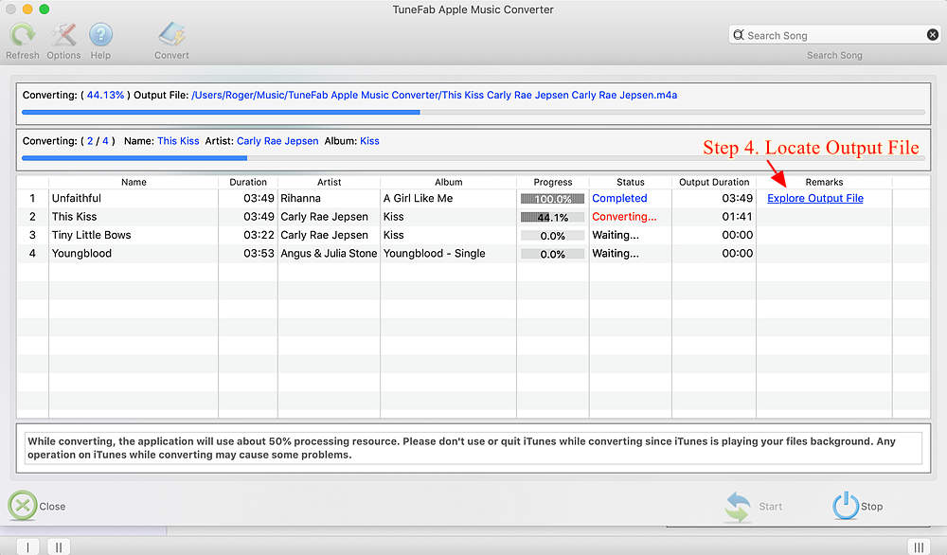This screenshot has width=947, height=555.
Task: Click the Refresh toolbar icon
Action: 23,35
